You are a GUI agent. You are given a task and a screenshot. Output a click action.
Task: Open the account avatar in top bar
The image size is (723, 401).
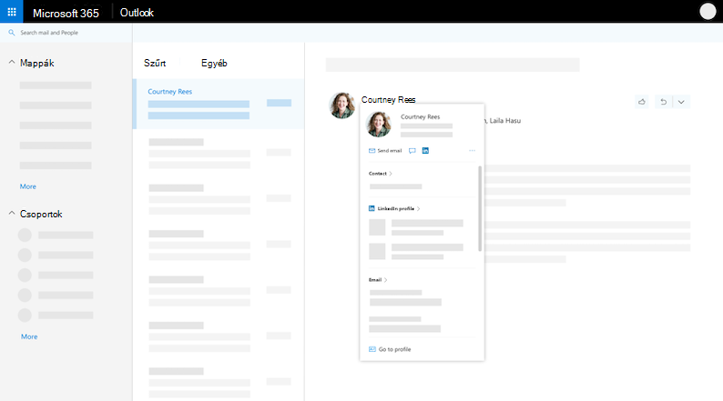click(x=708, y=12)
